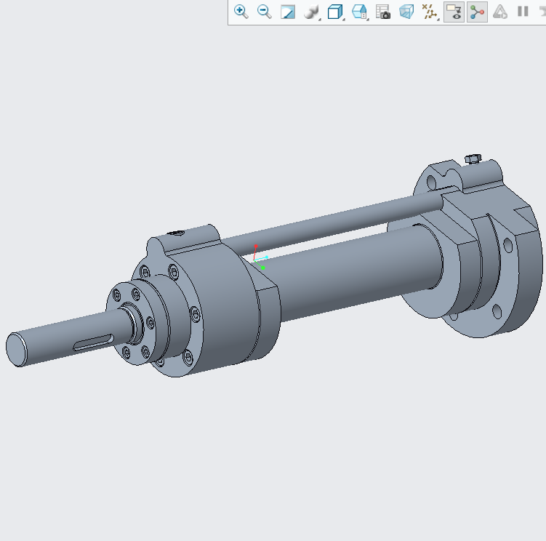This screenshot has height=541, width=546.
Task: Open saved orientations white cube dropdown
Action: (x=336, y=12)
